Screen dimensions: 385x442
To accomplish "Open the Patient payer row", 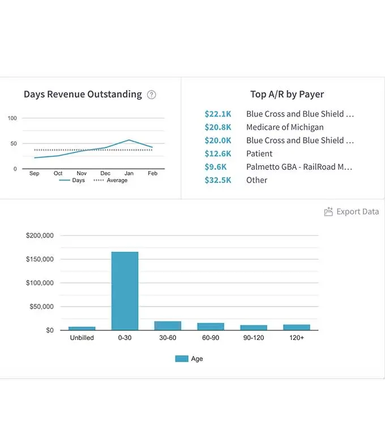I will [259, 154].
